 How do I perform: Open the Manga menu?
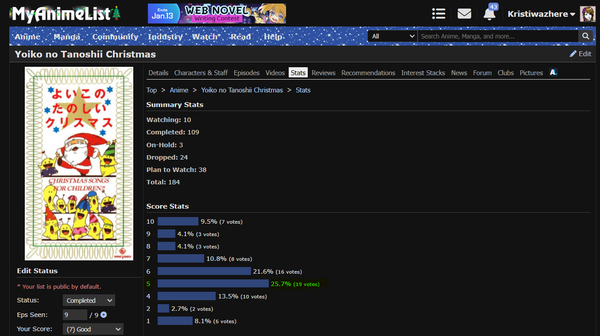tap(67, 37)
